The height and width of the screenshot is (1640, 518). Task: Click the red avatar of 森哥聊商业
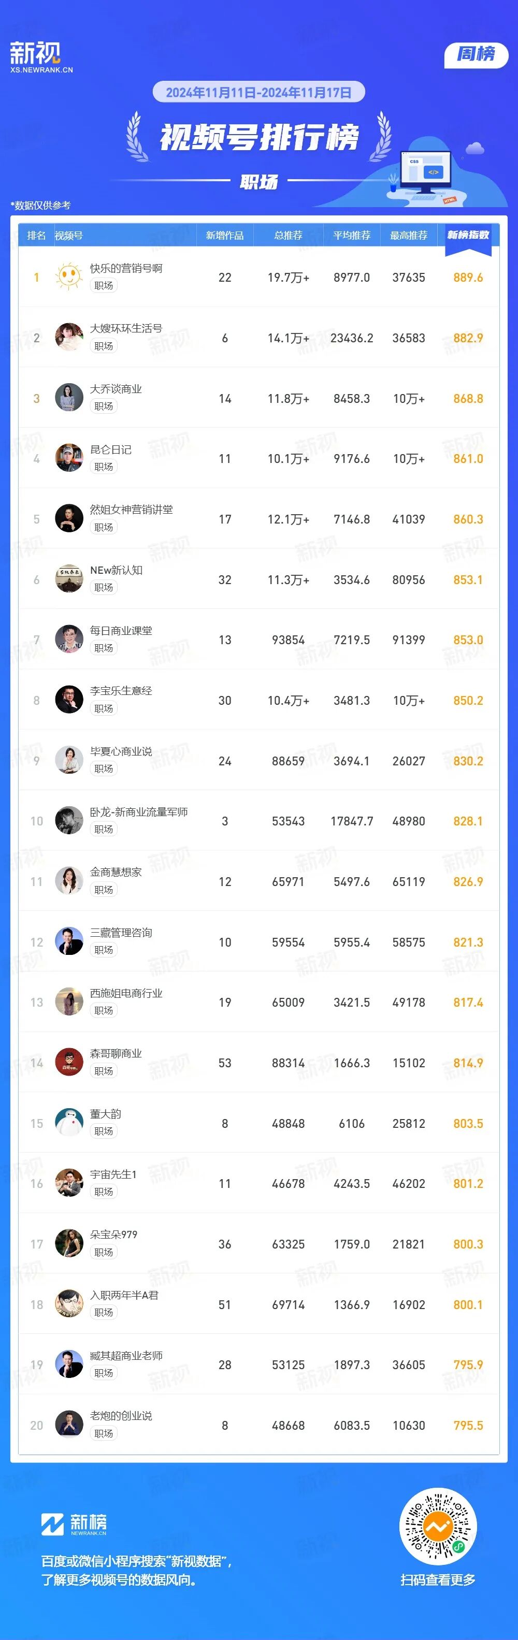tap(69, 1062)
